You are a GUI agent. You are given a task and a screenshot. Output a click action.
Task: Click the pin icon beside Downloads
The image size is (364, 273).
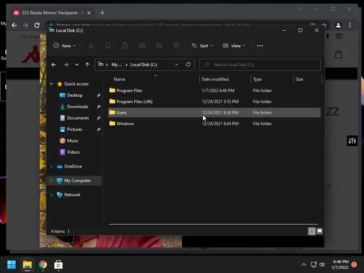[x=99, y=107]
